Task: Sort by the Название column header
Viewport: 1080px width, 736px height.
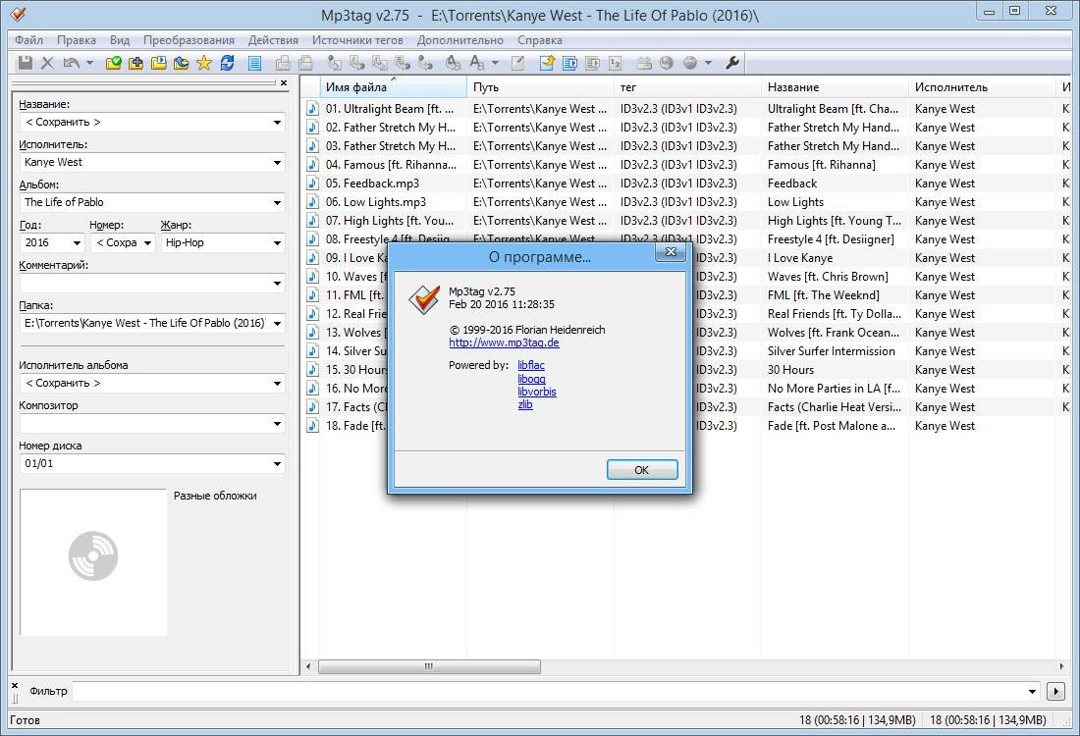Action: tap(835, 87)
